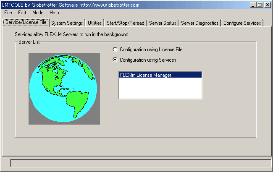Screen dimensions: 273x172
Task: Click the status bar field at the bottom
Action: pos(141,163)
